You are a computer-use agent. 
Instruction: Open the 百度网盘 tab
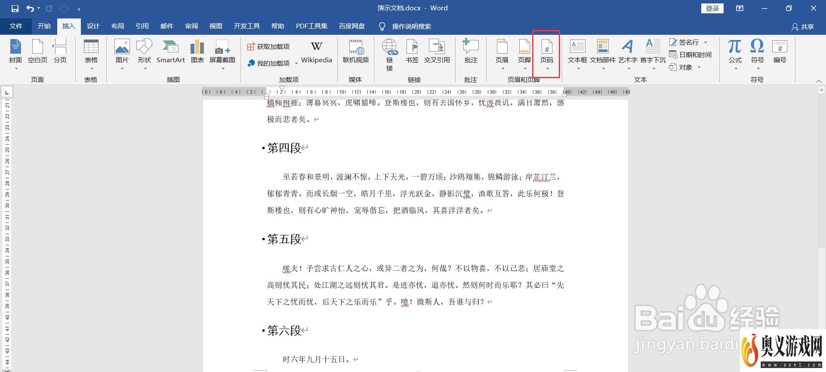click(351, 26)
